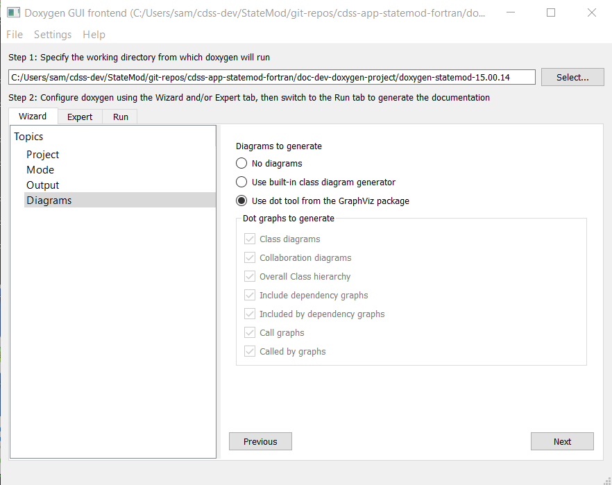The image size is (612, 485).
Task: Click the Select... directory button
Action: click(572, 77)
